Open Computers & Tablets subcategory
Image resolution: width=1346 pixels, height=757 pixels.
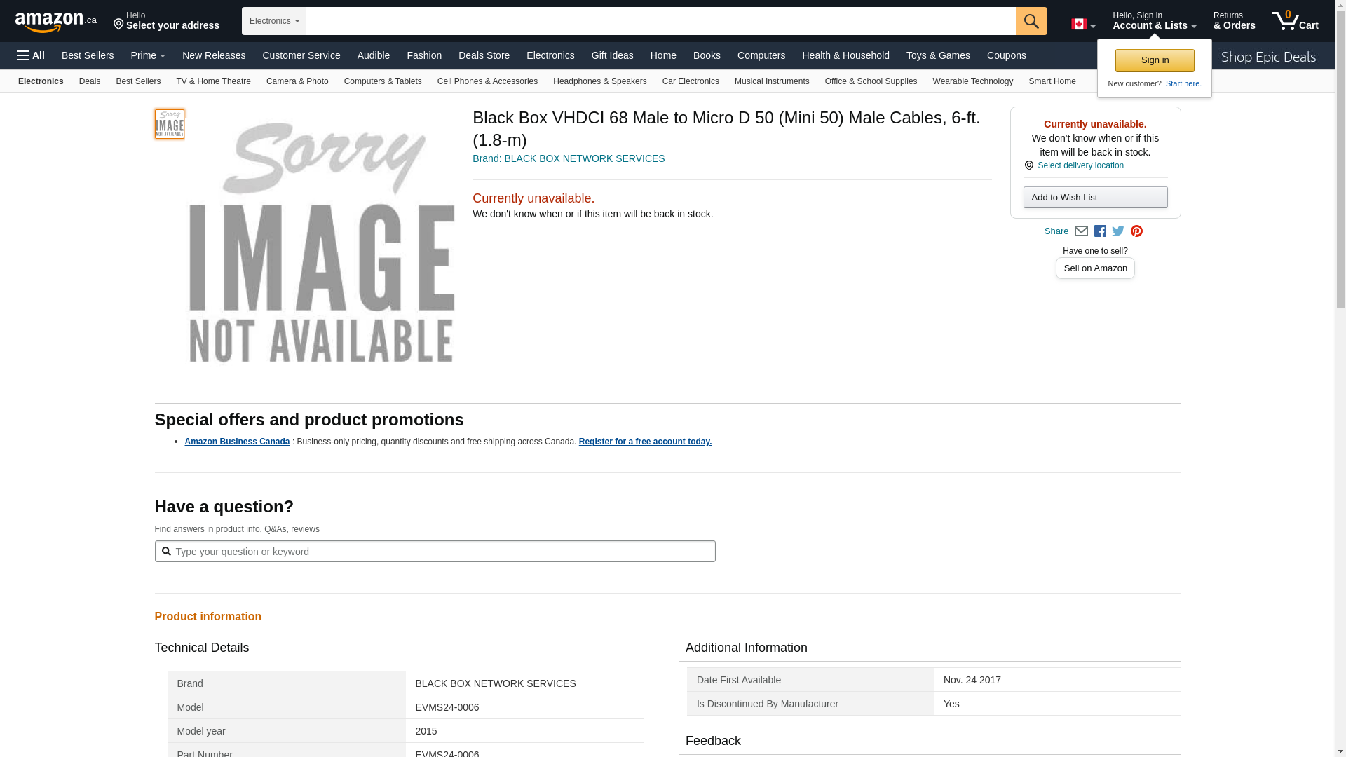383,81
